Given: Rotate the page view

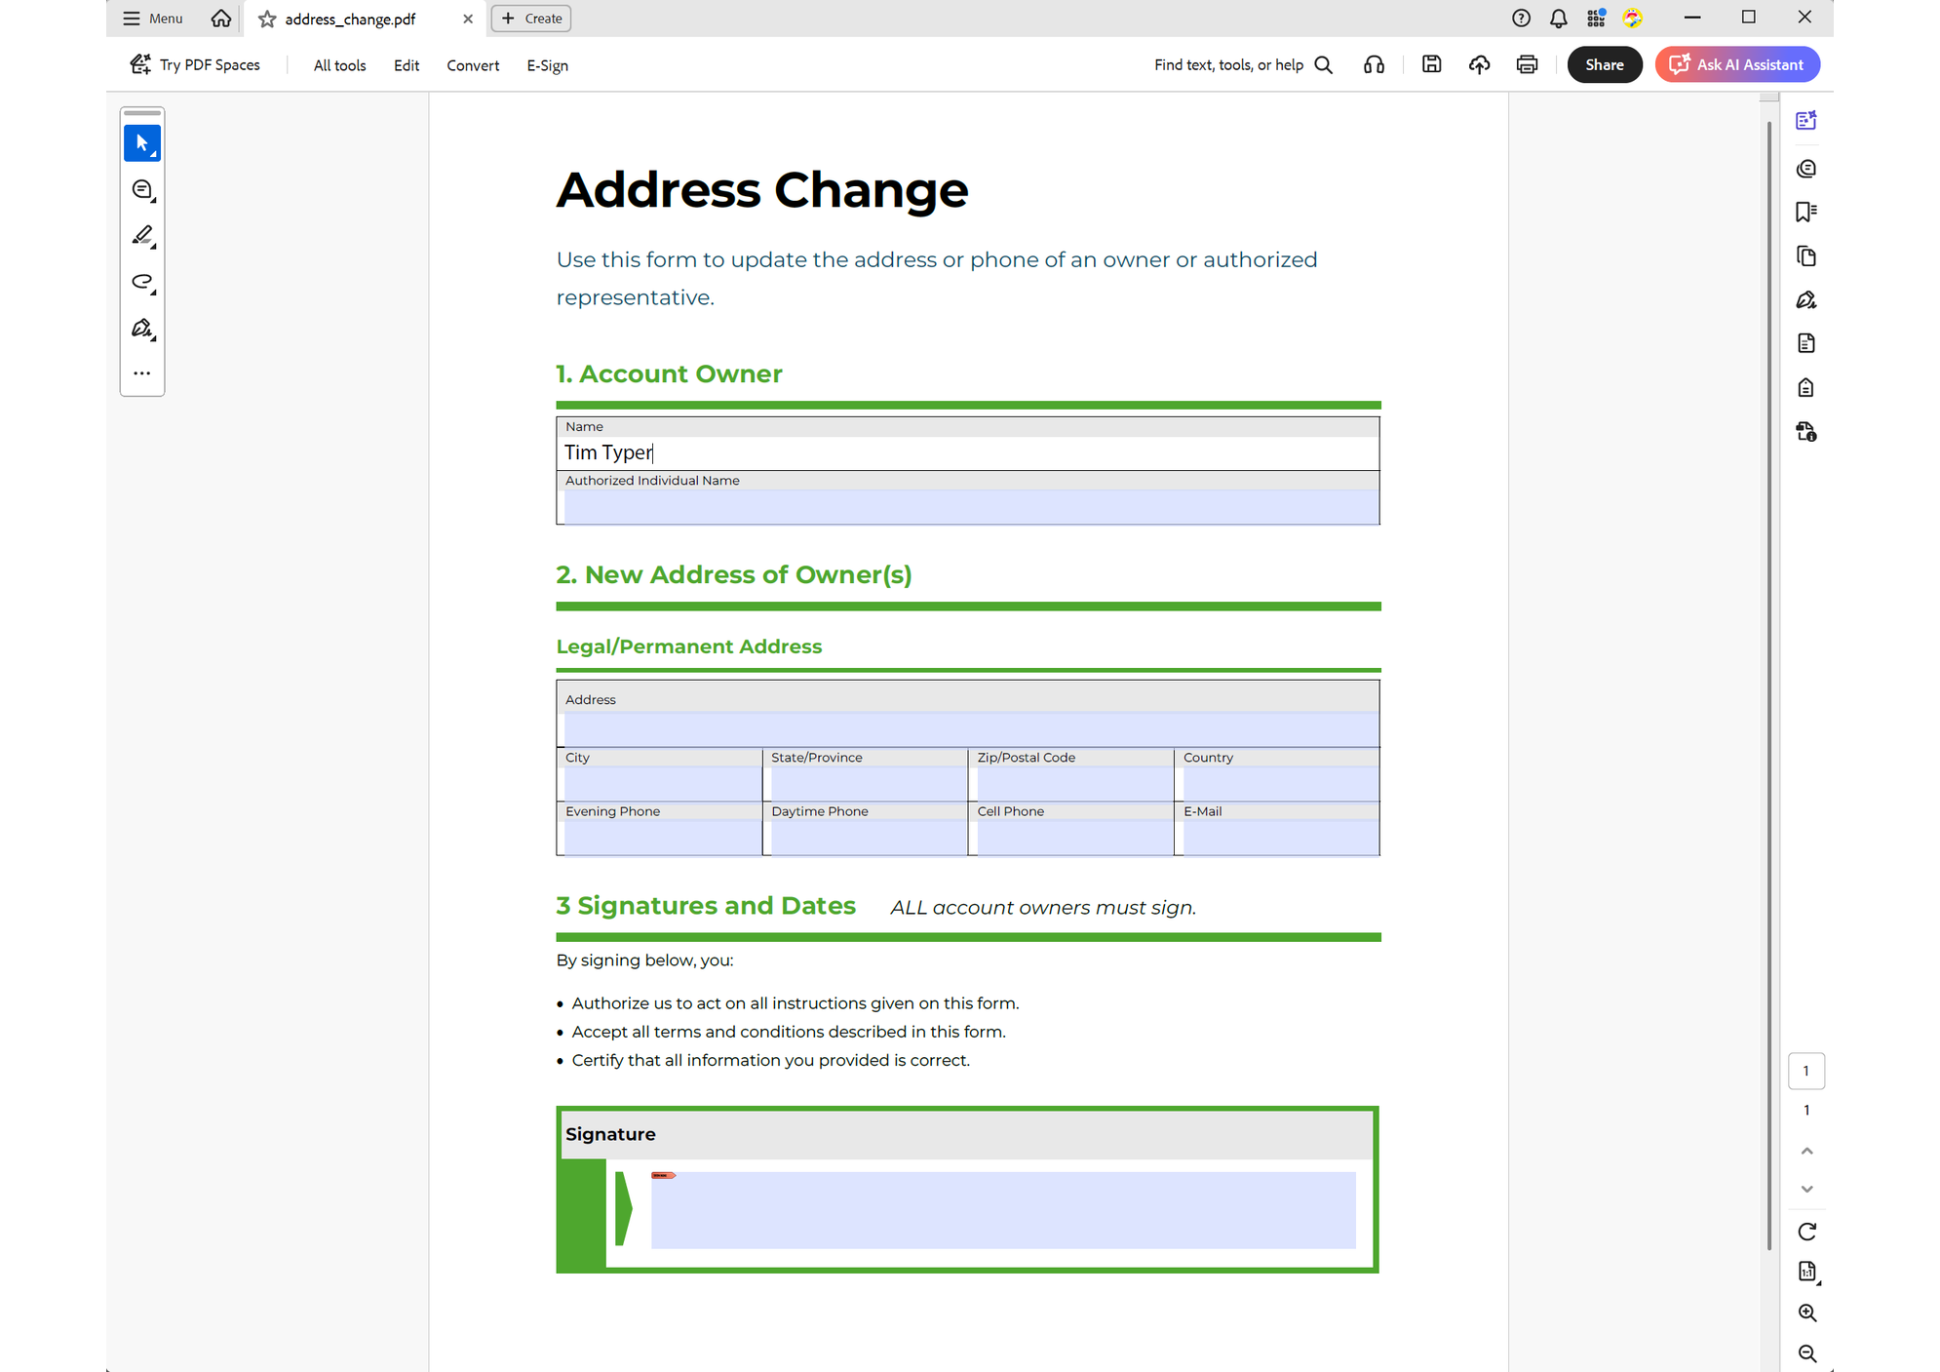Looking at the screenshot, I should [1807, 1232].
